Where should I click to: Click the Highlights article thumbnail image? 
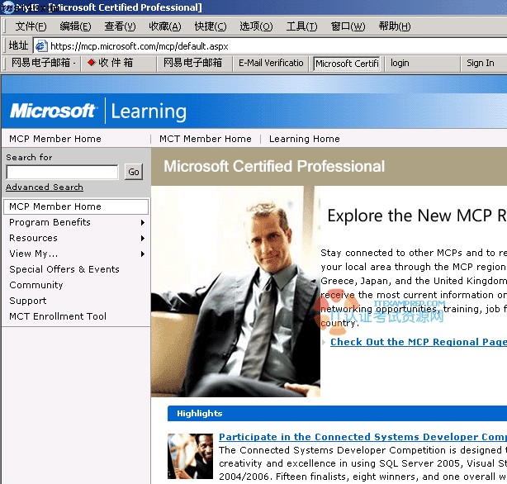pos(191,456)
